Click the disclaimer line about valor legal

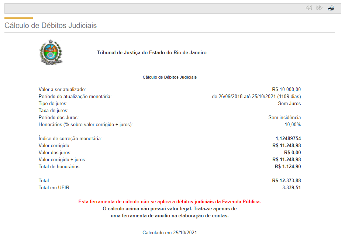[x=170, y=209]
